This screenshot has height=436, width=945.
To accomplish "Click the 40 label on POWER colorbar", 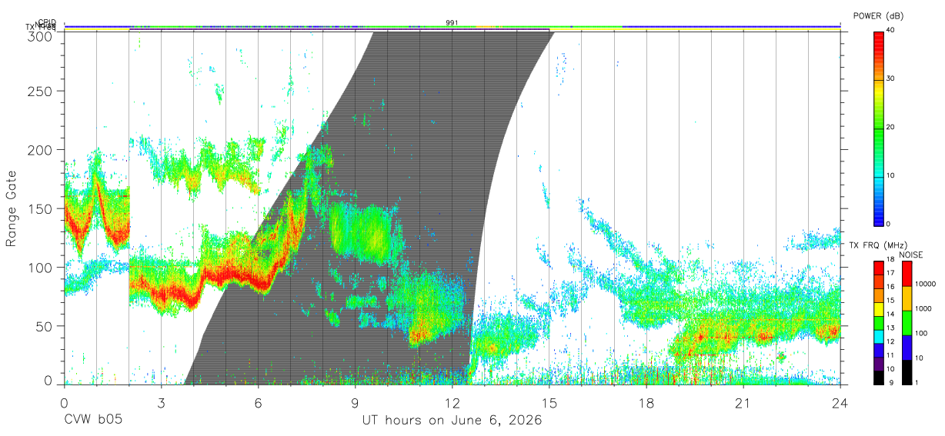I will click(x=890, y=30).
